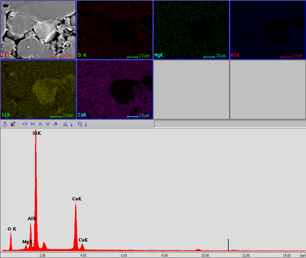Increase vertical scale with up-triangle icon

click(40, 124)
